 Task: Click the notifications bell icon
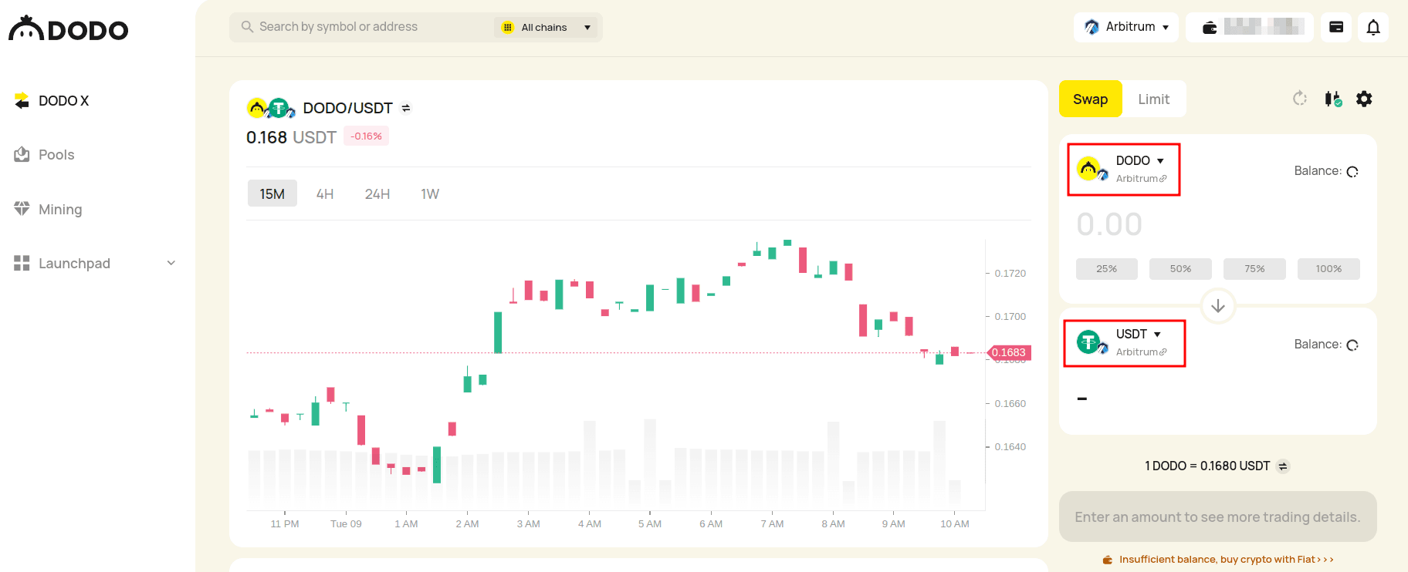click(x=1373, y=28)
